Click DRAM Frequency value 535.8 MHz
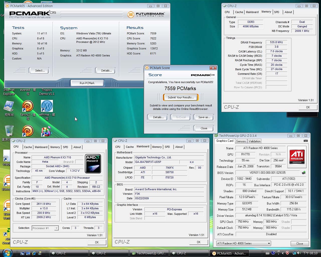Screen dimensions: 321x257 [x=276, y=42]
